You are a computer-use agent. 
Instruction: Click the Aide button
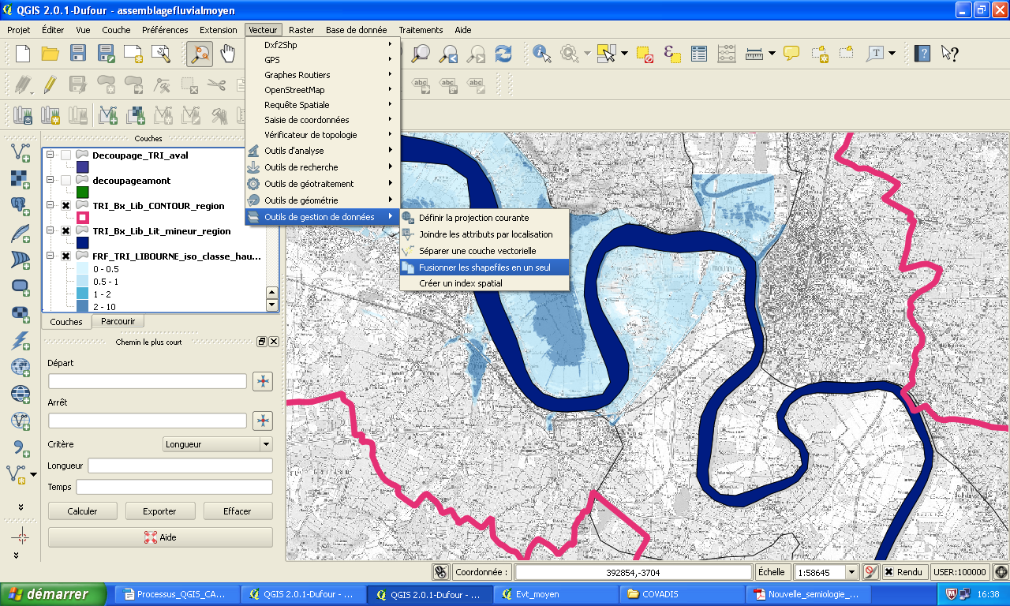point(160,537)
